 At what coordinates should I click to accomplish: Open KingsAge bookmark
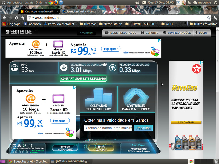pos(11,24)
